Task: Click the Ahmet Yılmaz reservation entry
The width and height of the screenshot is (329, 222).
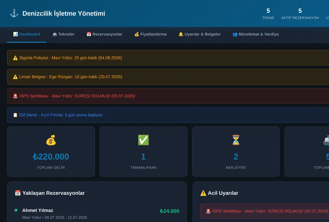Action: [97, 214]
